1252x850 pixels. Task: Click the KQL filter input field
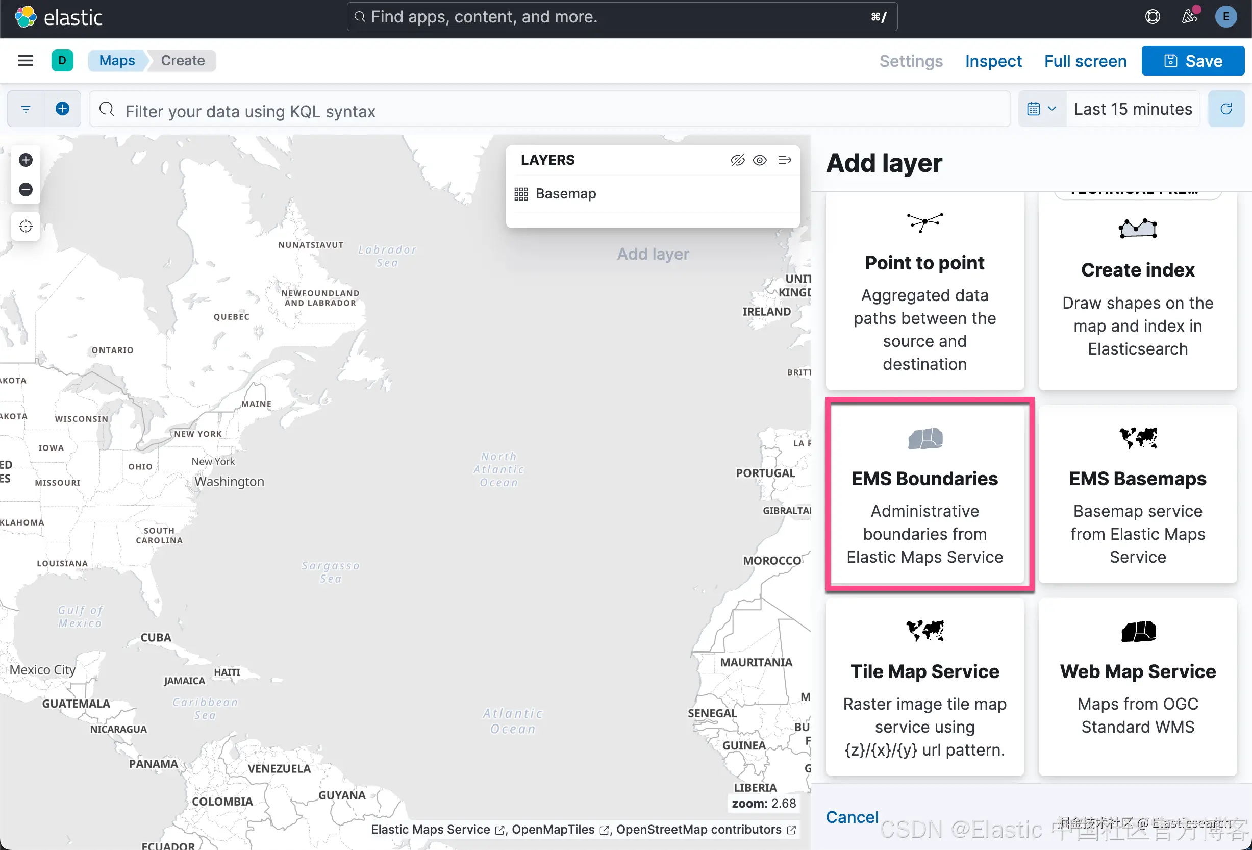click(x=549, y=111)
